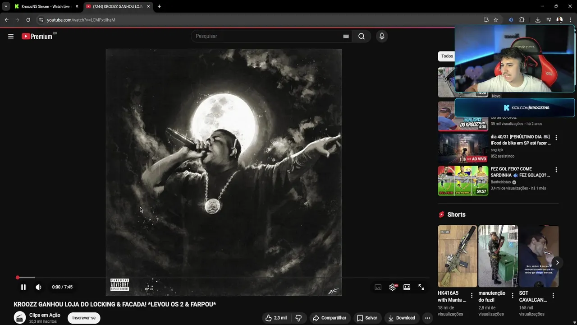577x325 pixels.
Task: Seek on the video progress bar
Action: 223,278
